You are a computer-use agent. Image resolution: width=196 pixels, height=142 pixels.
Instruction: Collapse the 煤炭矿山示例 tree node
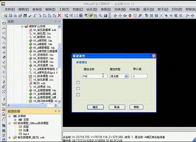[22, 26]
